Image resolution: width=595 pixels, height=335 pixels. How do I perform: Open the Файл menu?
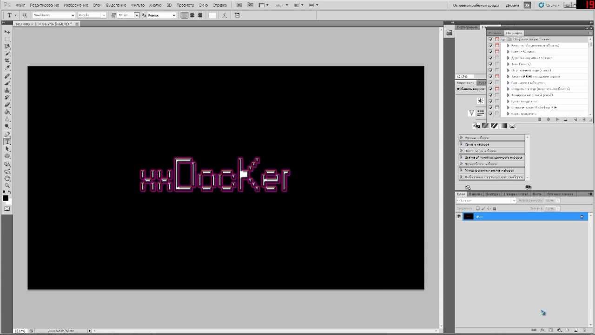pyautogui.click(x=20, y=5)
